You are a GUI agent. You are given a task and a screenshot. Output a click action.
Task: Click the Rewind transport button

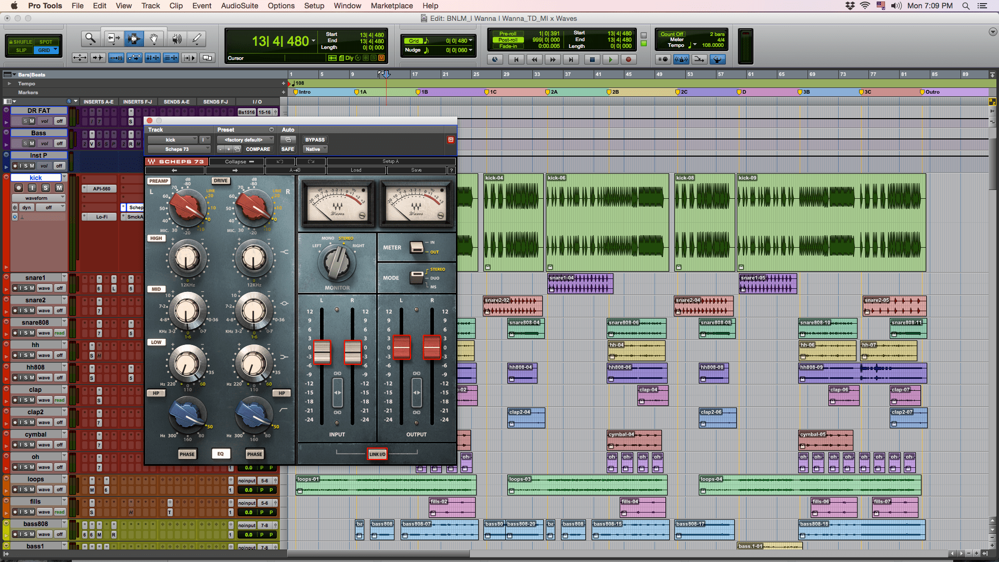click(534, 59)
